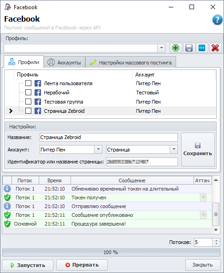This screenshot has height=273, width=224.
Task: Select the Тестовая группа profile row text
Action: coord(64,102)
